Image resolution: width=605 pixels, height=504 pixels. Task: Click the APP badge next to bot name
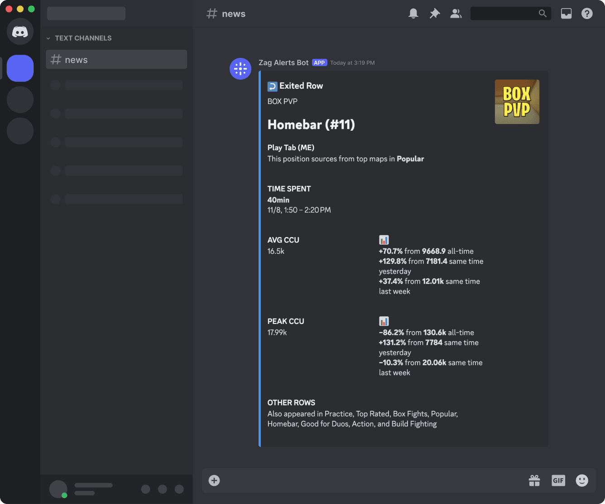click(319, 62)
